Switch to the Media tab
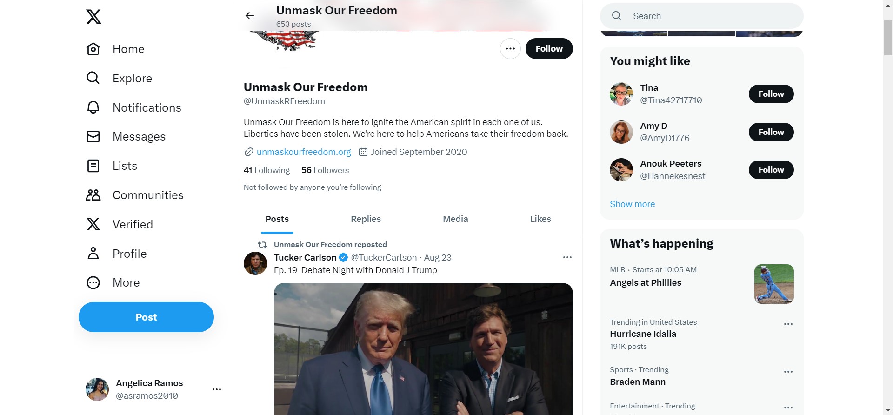Image resolution: width=893 pixels, height=415 pixels. 455,219
